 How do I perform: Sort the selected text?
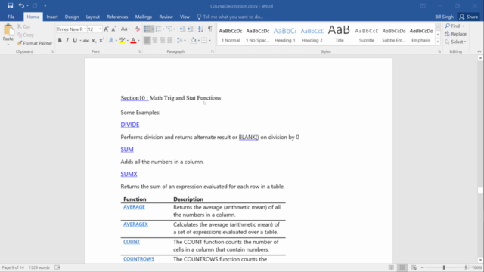click(x=200, y=29)
